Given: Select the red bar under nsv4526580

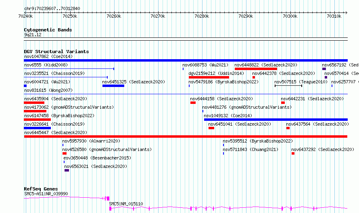Looking at the screenshot, I should click(x=64, y=153).
